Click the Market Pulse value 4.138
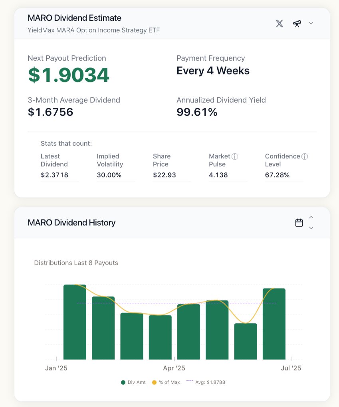 click(218, 175)
